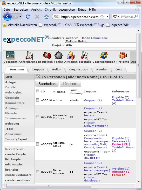Open the Projekt selection combo box
The width and height of the screenshot is (142, 190).
(100, 45)
